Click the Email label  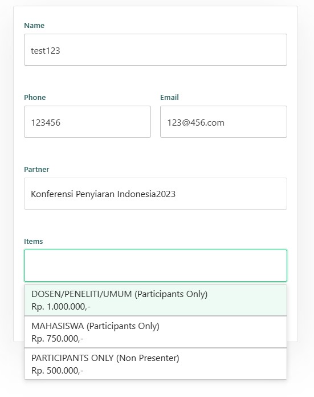(x=169, y=97)
